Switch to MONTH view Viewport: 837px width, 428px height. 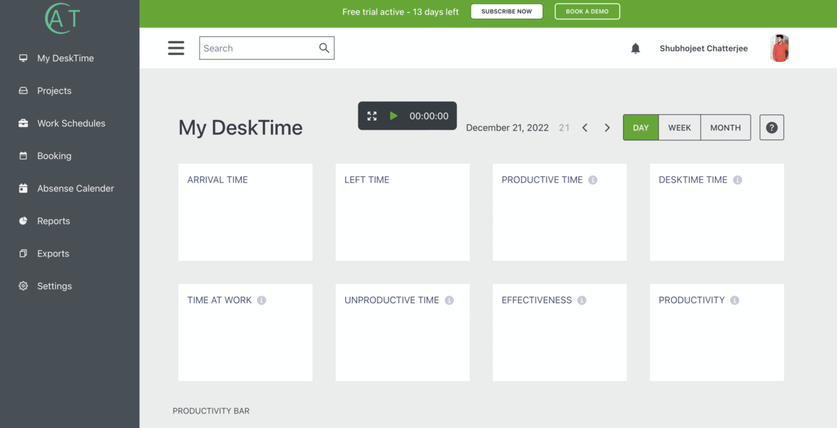pos(725,128)
